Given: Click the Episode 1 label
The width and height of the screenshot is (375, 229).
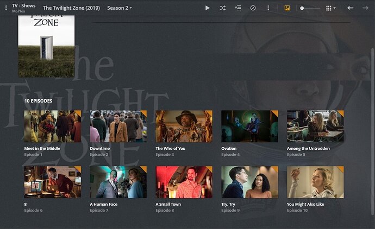Looking at the screenshot, I should point(33,155).
